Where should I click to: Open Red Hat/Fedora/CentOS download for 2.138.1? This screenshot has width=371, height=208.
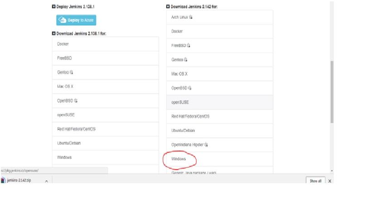(106, 129)
